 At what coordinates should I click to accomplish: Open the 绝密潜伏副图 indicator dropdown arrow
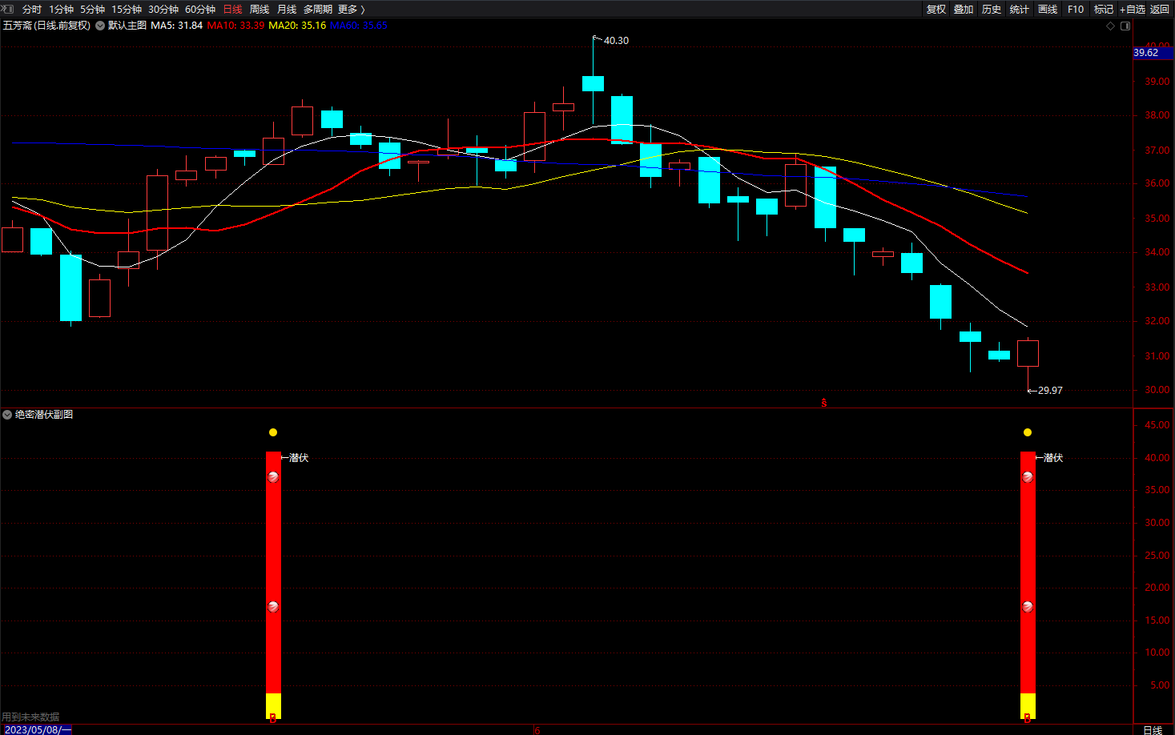7,415
